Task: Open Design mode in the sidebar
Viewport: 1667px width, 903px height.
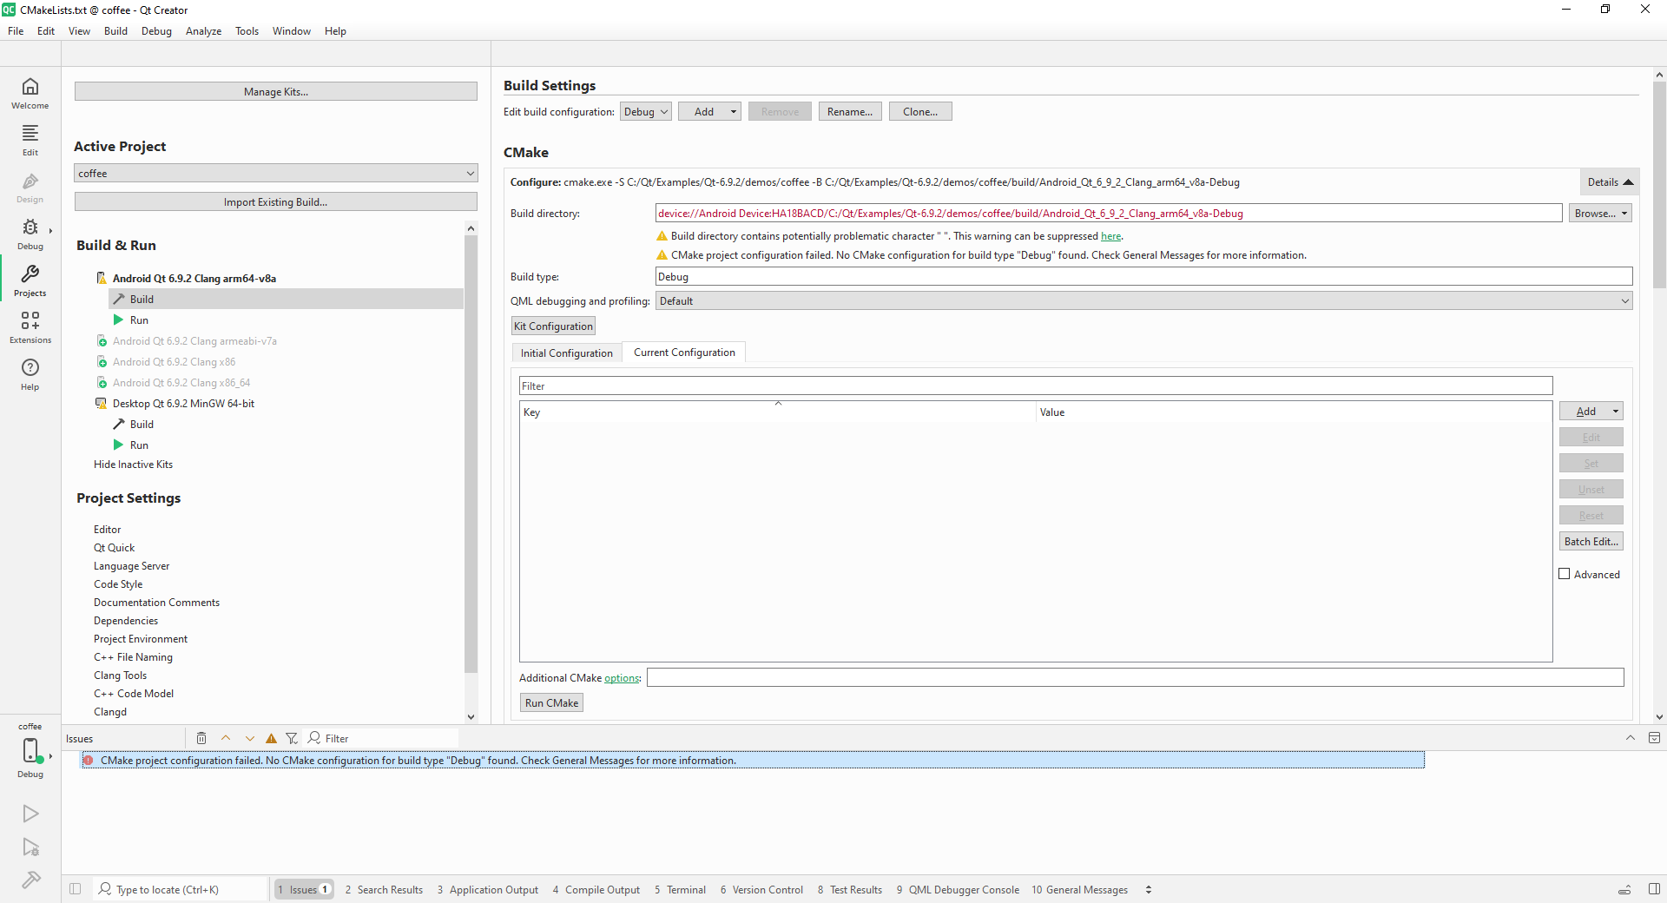Action: [x=30, y=187]
